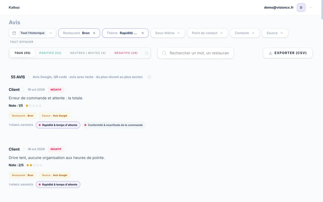Switch to the Positifs (22) tab
Viewport: 323px width, 202px height.
click(x=50, y=53)
